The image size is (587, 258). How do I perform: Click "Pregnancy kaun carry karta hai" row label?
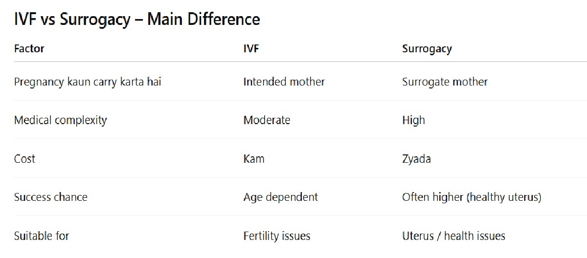click(88, 82)
